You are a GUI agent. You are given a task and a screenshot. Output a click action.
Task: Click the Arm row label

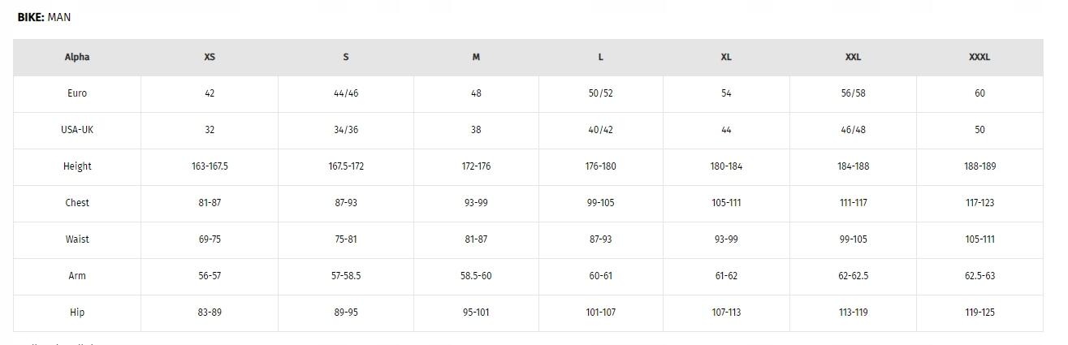[77, 276]
